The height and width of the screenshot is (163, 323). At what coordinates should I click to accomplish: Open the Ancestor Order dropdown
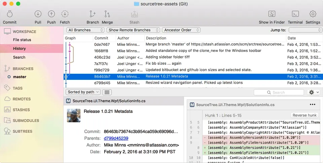click(x=181, y=30)
